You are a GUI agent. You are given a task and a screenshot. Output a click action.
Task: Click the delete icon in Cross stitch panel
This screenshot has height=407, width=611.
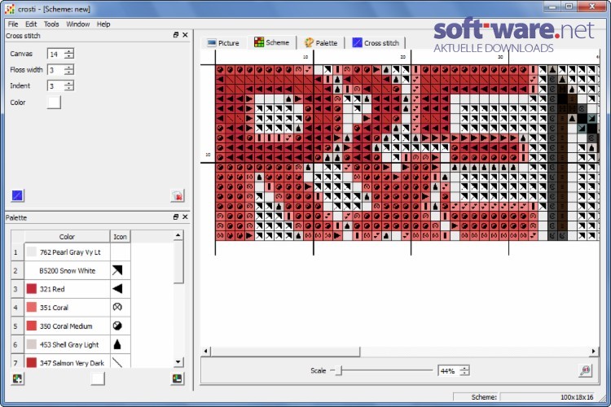coord(178,195)
